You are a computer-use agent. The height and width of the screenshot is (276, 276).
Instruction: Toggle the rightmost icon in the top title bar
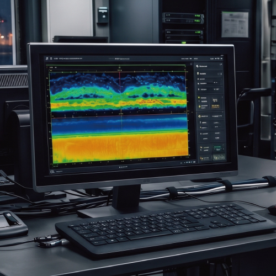pyautogui.click(x=221, y=59)
